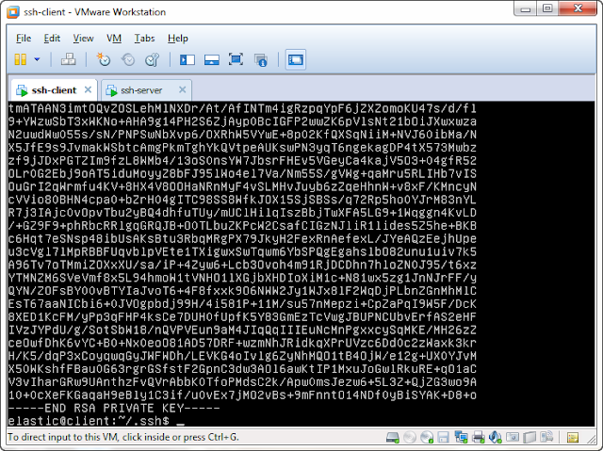Open the File menu
The width and height of the screenshot is (603, 451).
[x=24, y=39]
